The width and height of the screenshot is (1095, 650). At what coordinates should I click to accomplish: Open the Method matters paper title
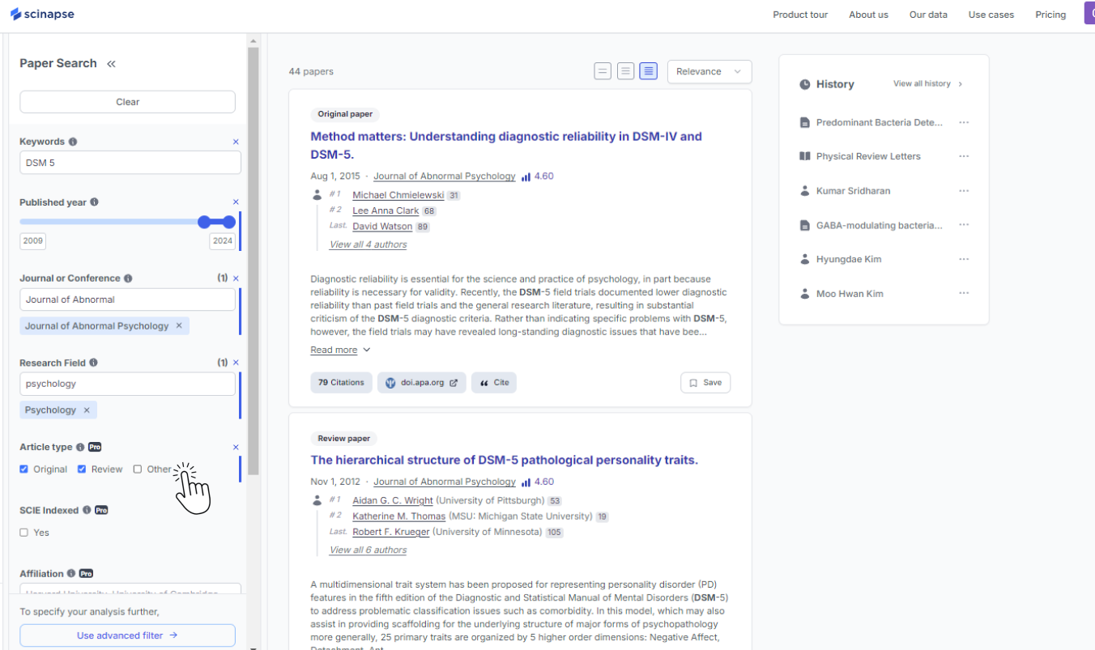(x=506, y=145)
